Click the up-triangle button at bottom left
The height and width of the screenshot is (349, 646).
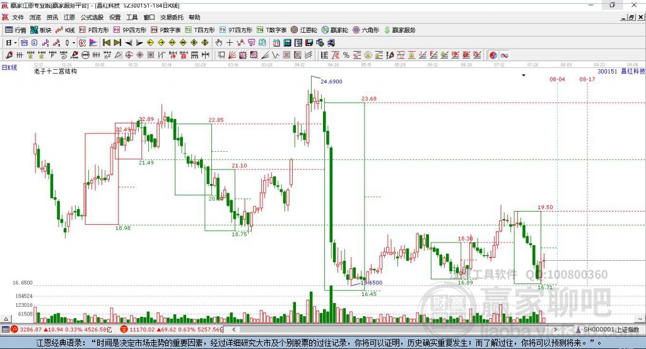6,319
